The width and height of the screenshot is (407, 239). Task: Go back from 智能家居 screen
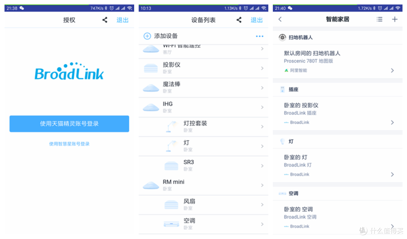pos(280,19)
